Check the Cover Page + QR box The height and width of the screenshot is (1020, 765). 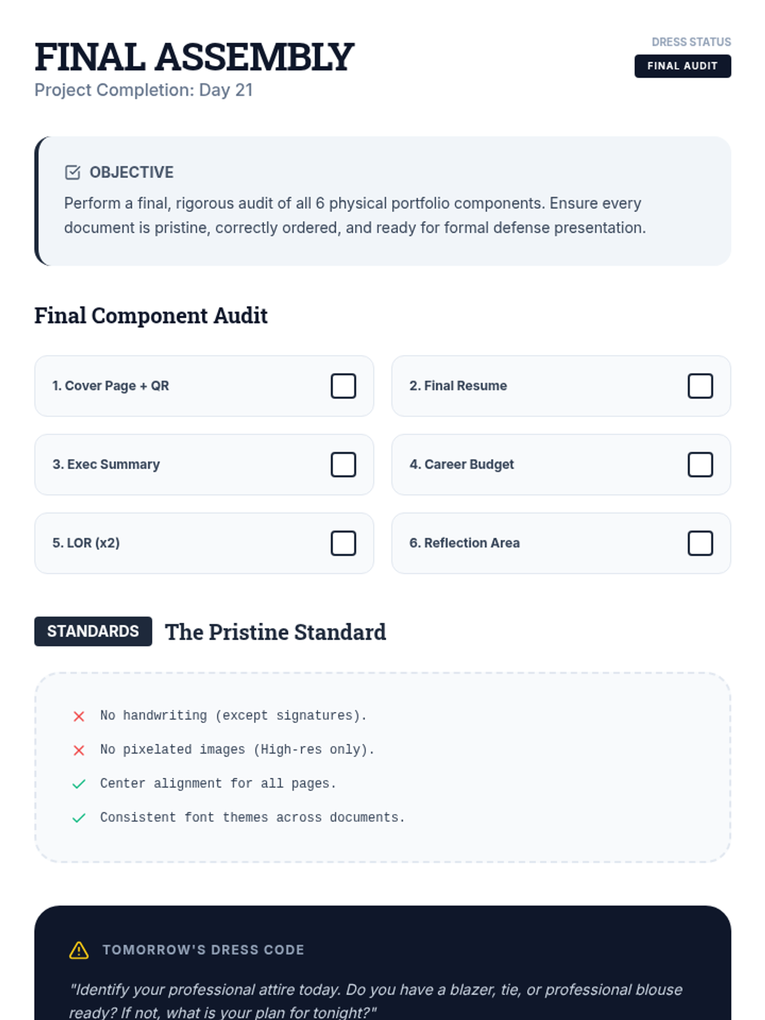(x=343, y=386)
